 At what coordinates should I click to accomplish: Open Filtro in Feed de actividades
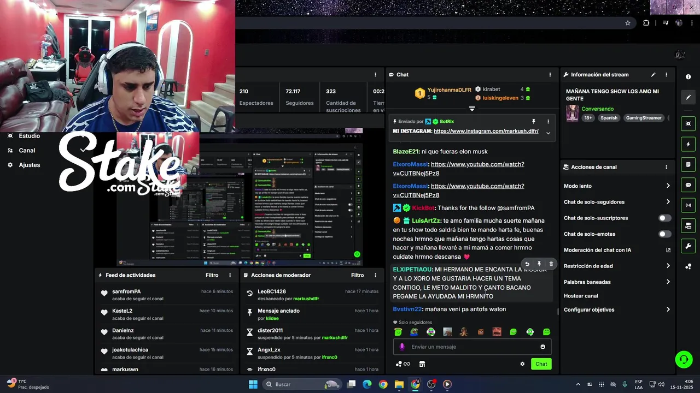[212, 275]
